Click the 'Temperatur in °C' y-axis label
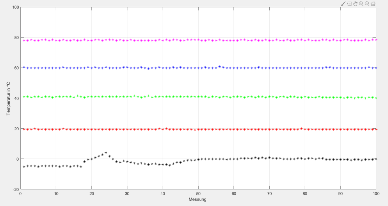This screenshot has width=388, height=206. pyautogui.click(x=8, y=98)
